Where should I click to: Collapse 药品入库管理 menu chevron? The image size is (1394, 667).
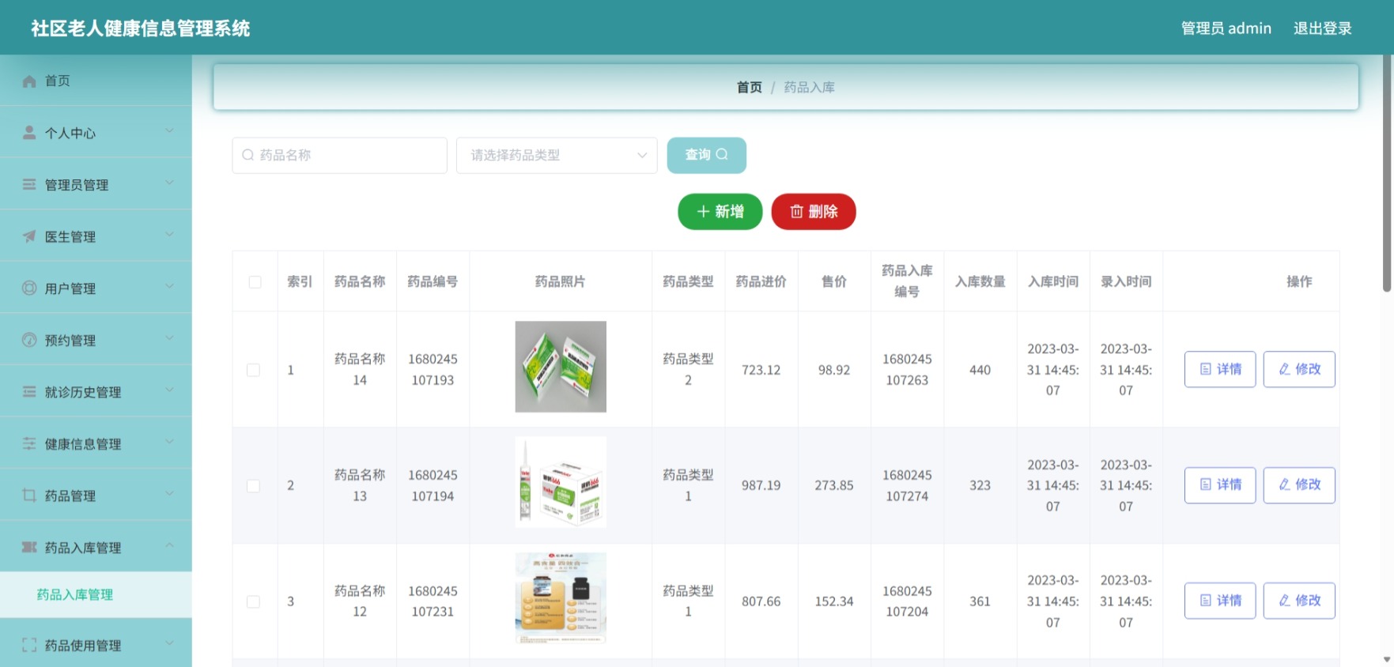click(169, 545)
